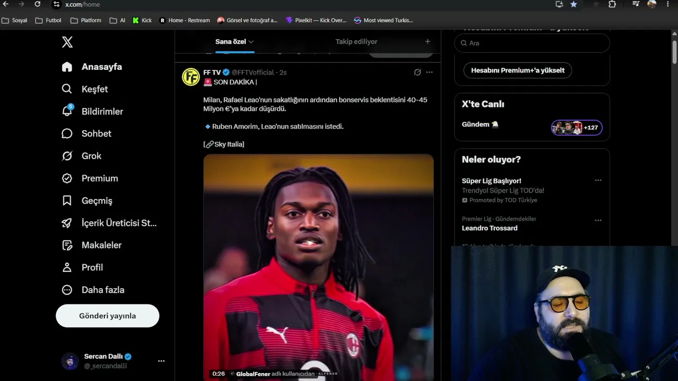Screen dimensions: 678x381
Task: Click FF TV account name on post
Action: [x=212, y=72]
